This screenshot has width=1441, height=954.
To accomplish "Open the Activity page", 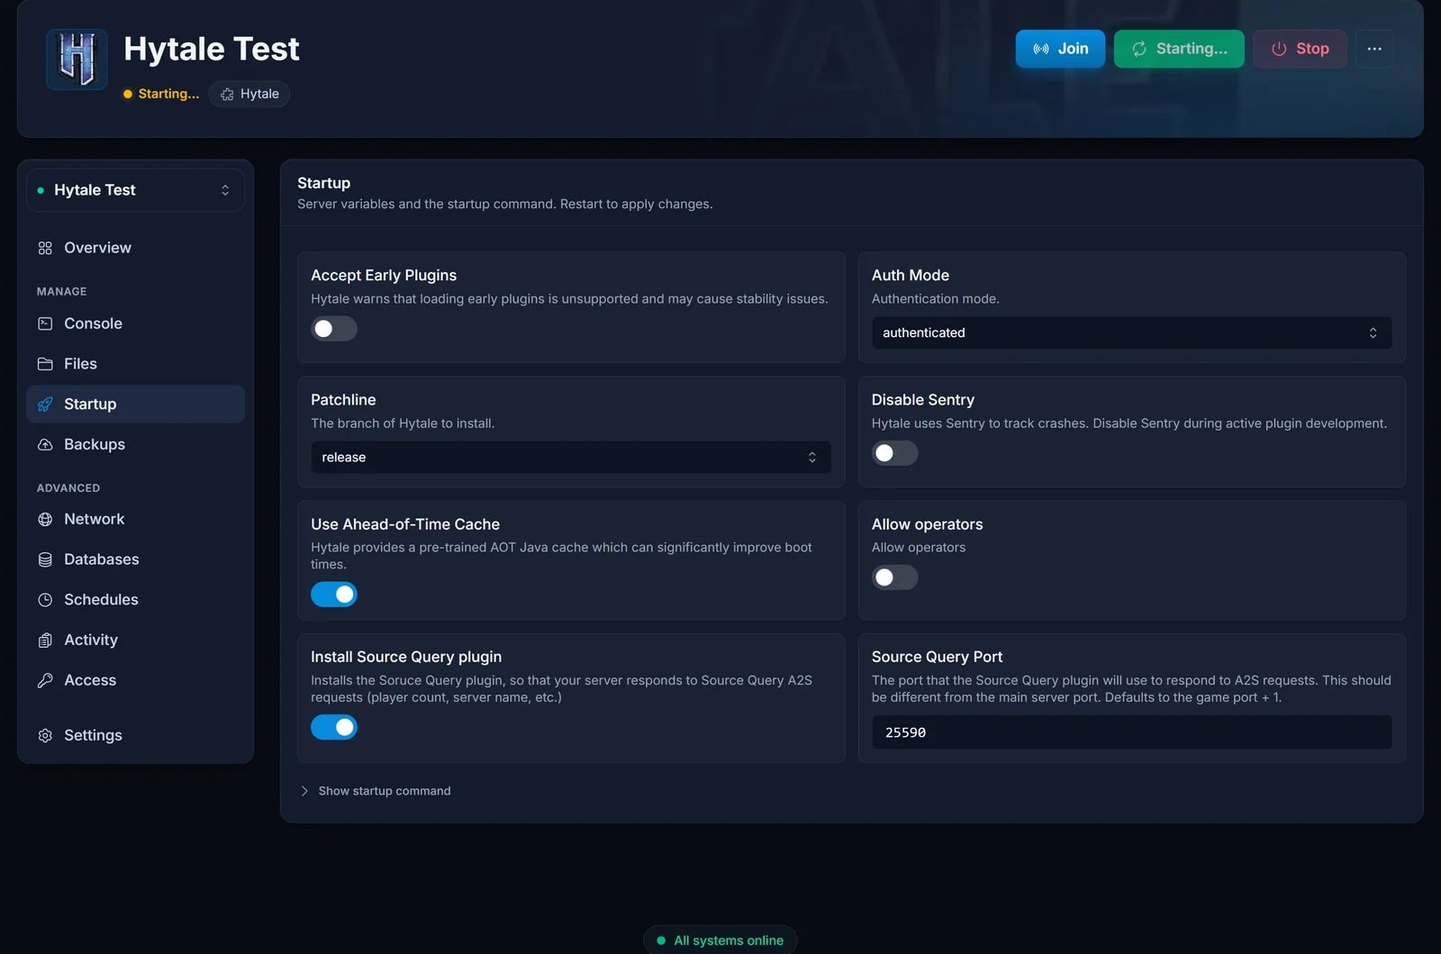I will (135, 640).
